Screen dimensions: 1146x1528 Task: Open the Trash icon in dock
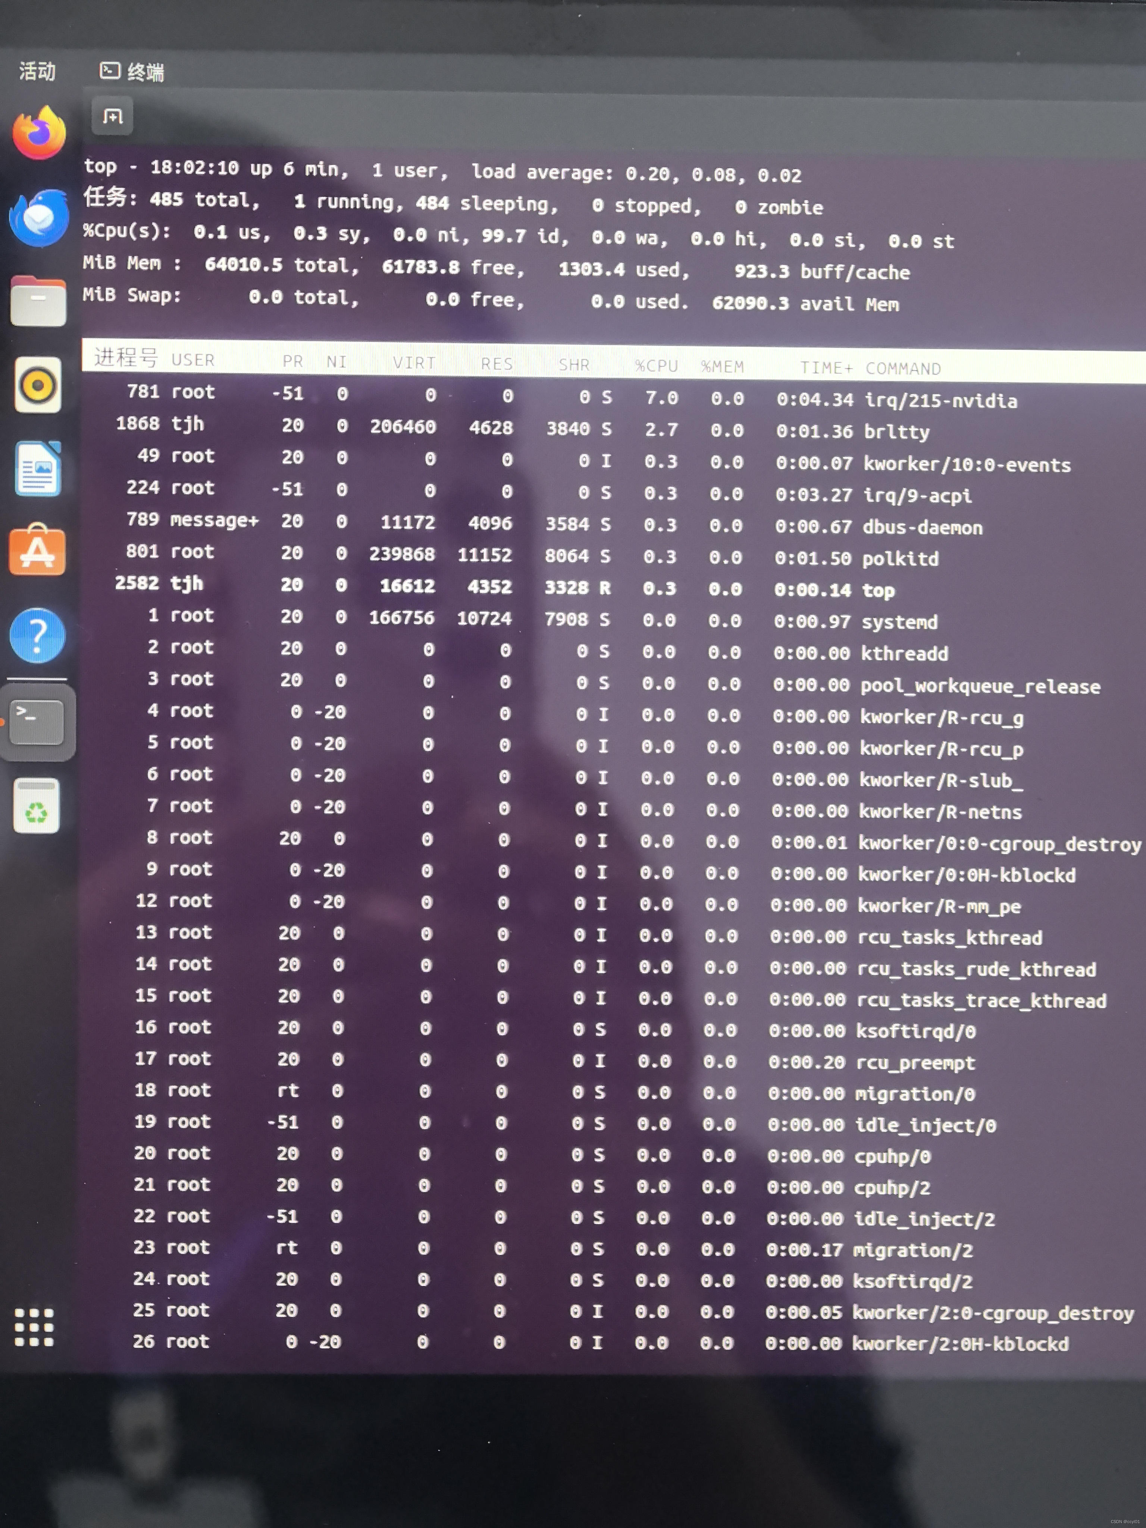point(37,805)
